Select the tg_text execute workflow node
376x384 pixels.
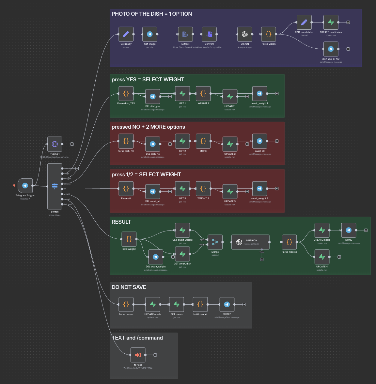(x=138, y=355)
